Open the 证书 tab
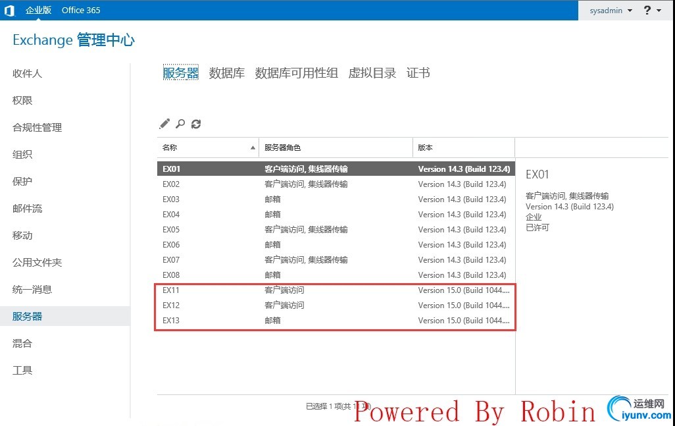 pos(418,73)
